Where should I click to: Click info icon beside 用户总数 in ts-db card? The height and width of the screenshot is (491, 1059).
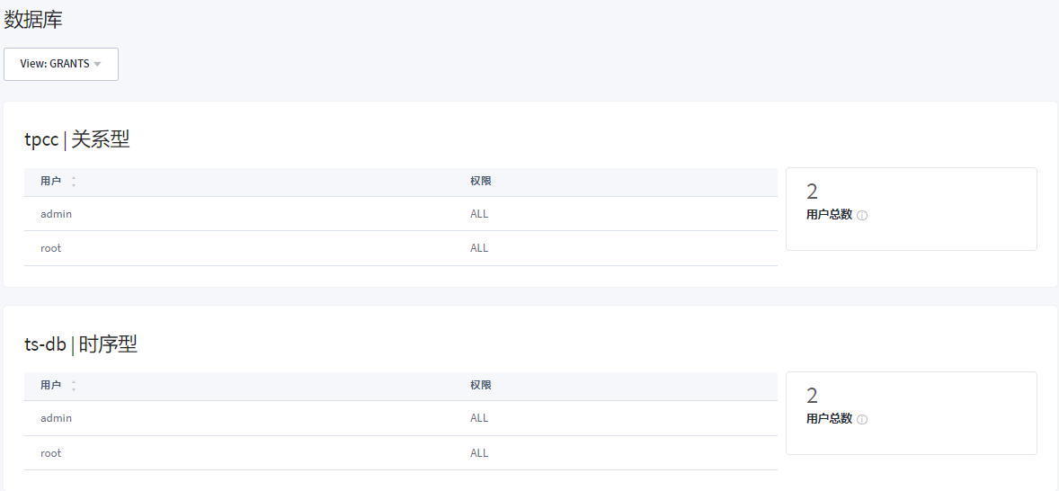click(x=862, y=420)
